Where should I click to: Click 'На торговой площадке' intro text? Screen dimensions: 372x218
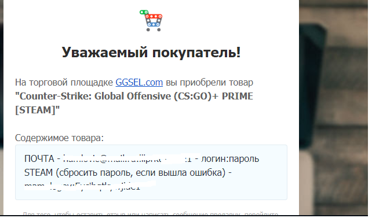64,83
